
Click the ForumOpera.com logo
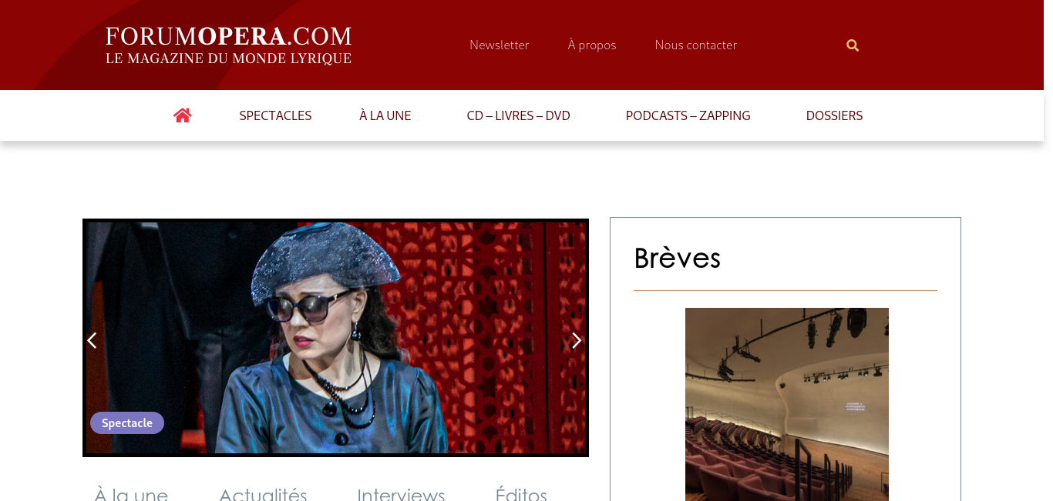(229, 45)
